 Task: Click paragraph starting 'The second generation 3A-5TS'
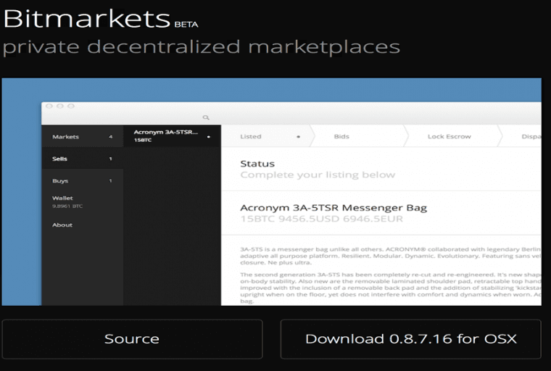tap(390, 288)
